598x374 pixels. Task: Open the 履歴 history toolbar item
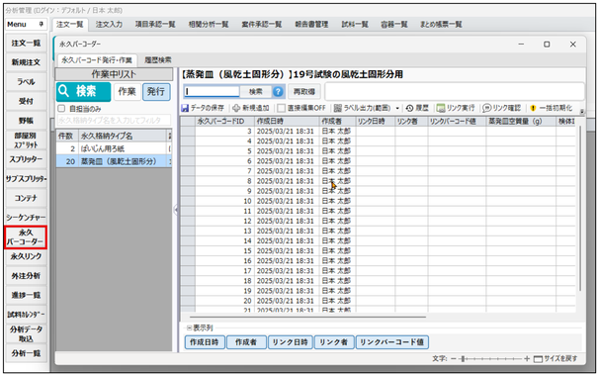pos(417,109)
